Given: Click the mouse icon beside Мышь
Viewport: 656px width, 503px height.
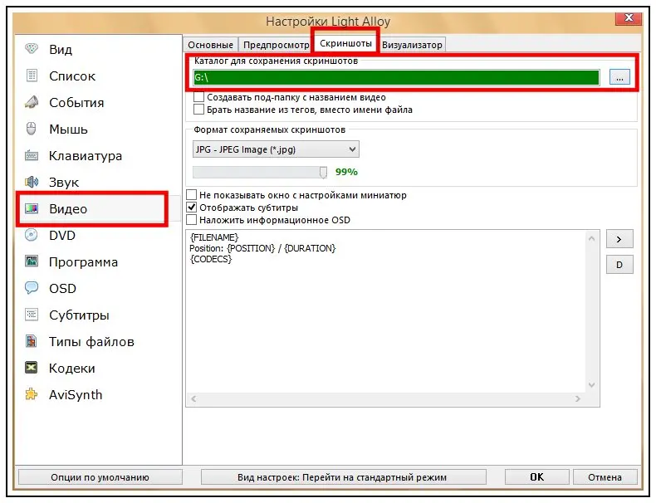Looking at the screenshot, I should [32, 129].
